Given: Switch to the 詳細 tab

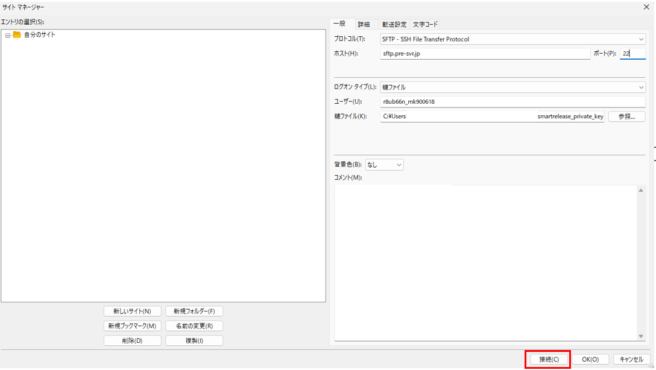Looking at the screenshot, I should [x=364, y=24].
